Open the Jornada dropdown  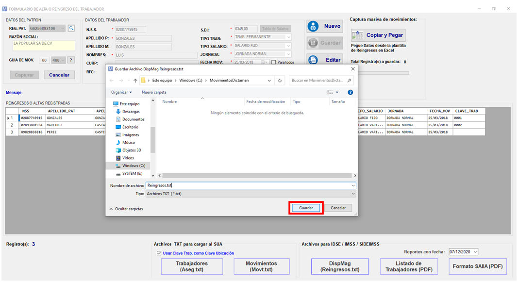pyautogui.click(x=288, y=54)
